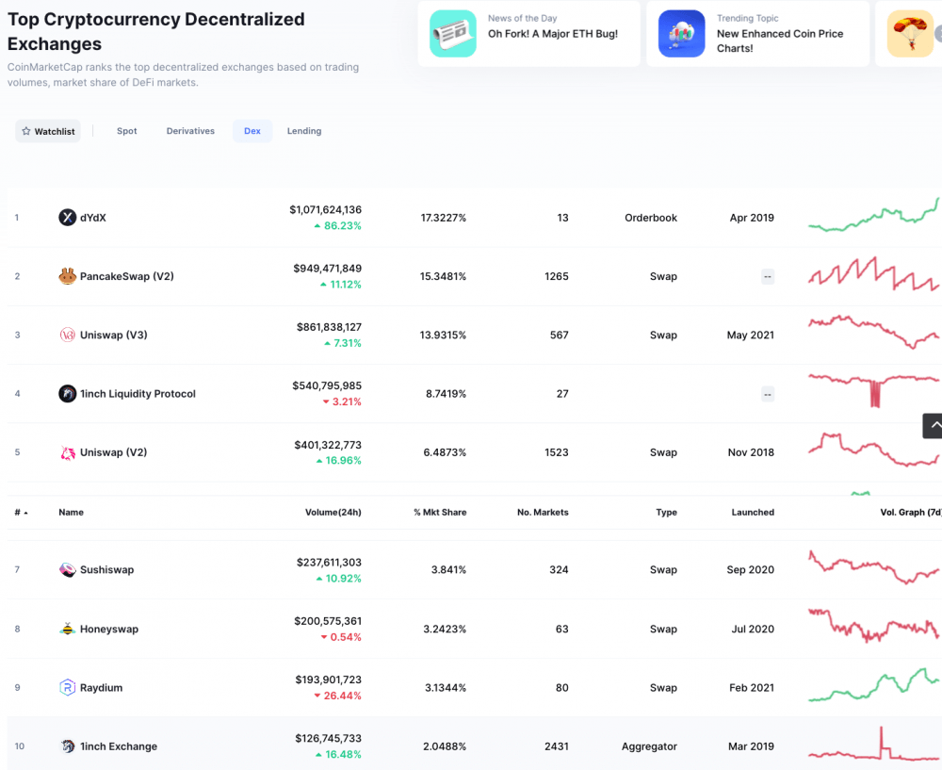Sort by % Mkt Share column header

click(x=440, y=512)
